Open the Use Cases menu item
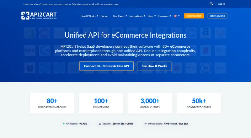251x138 pixels. point(119,16)
